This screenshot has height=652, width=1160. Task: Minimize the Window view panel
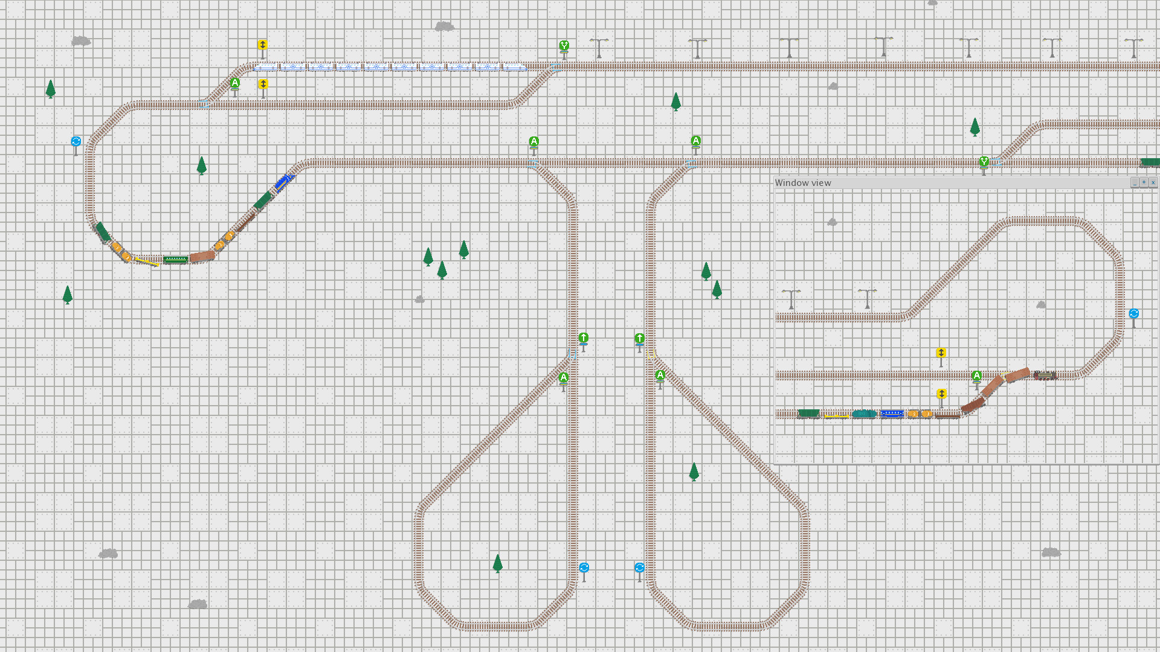1135,182
